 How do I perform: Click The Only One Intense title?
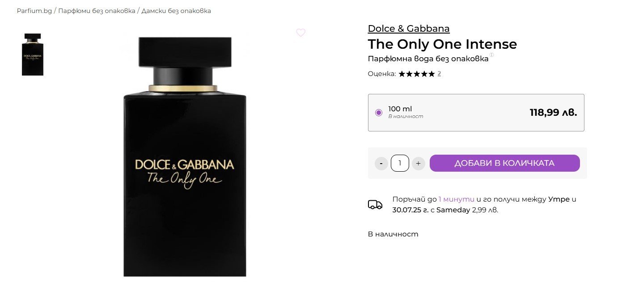tap(442, 44)
